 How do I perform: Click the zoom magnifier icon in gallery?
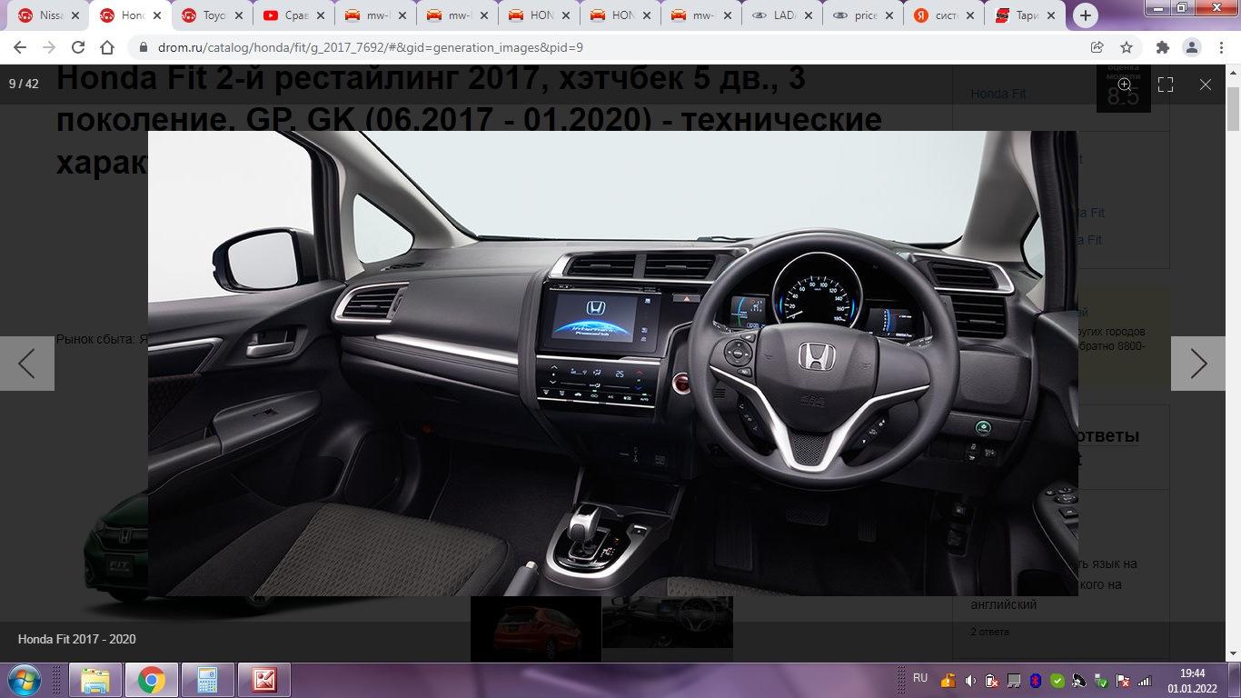1124,85
